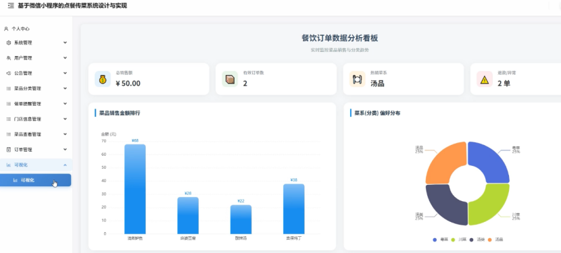Expand the 门店信息管理 chevron
The image size is (561, 253).
click(65, 119)
